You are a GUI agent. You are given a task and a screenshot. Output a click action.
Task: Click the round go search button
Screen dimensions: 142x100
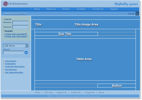point(26,52)
